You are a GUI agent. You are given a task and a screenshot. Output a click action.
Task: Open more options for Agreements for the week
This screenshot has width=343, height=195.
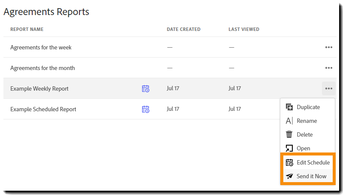pyautogui.click(x=329, y=47)
